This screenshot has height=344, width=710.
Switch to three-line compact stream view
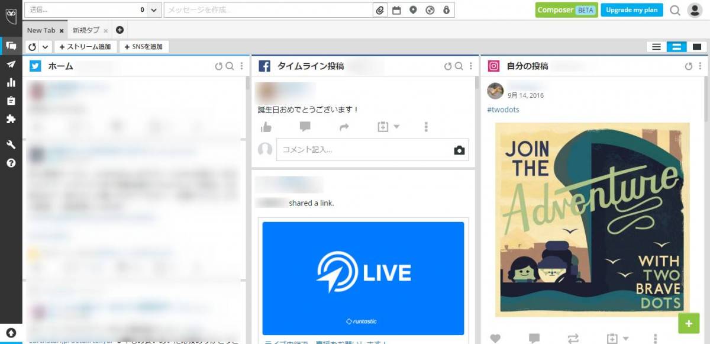point(656,47)
